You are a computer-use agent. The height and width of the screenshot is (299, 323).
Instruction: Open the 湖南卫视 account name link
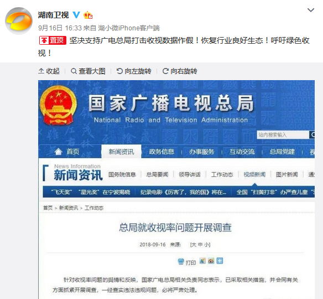point(53,15)
